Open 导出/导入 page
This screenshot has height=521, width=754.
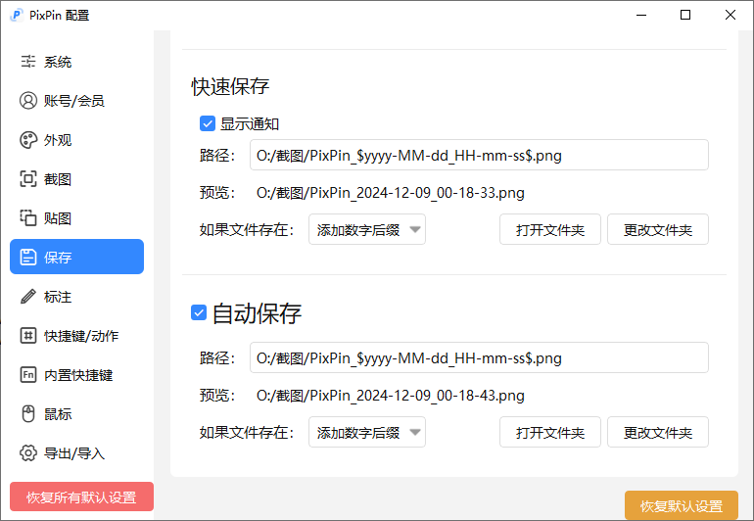point(77,453)
